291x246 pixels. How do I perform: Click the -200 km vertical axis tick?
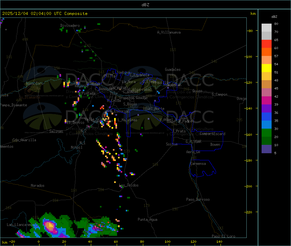[x=249, y=186]
